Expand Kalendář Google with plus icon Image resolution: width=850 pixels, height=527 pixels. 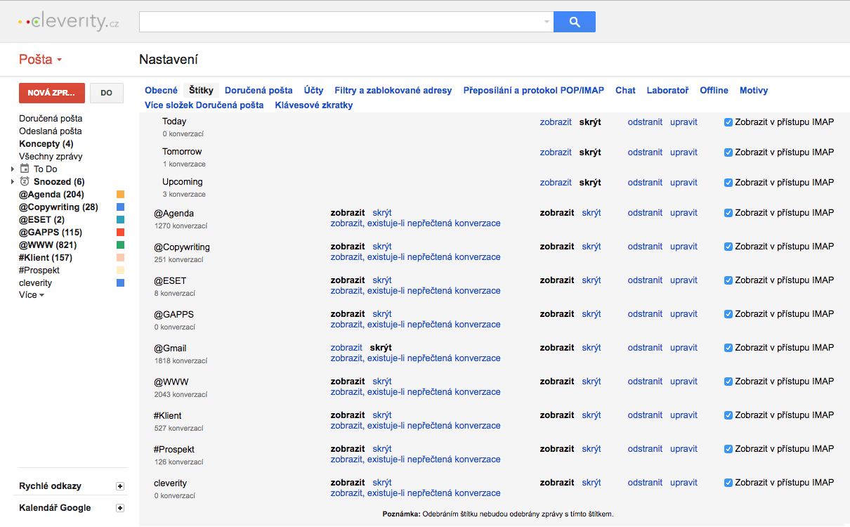119,508
